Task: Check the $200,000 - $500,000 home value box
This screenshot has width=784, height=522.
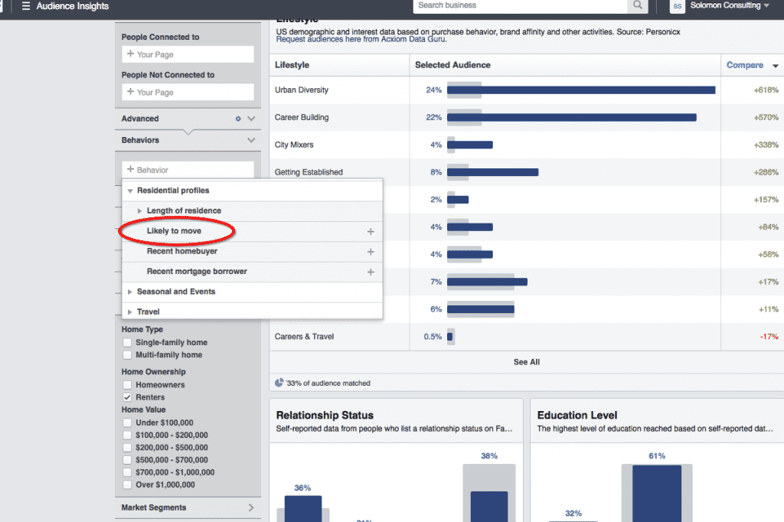Action: pyautogui.click(x=127, y=448)
